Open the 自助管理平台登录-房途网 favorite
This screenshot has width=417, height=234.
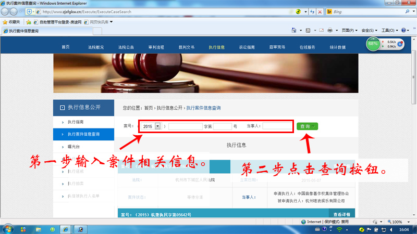[x=58, y=22]
